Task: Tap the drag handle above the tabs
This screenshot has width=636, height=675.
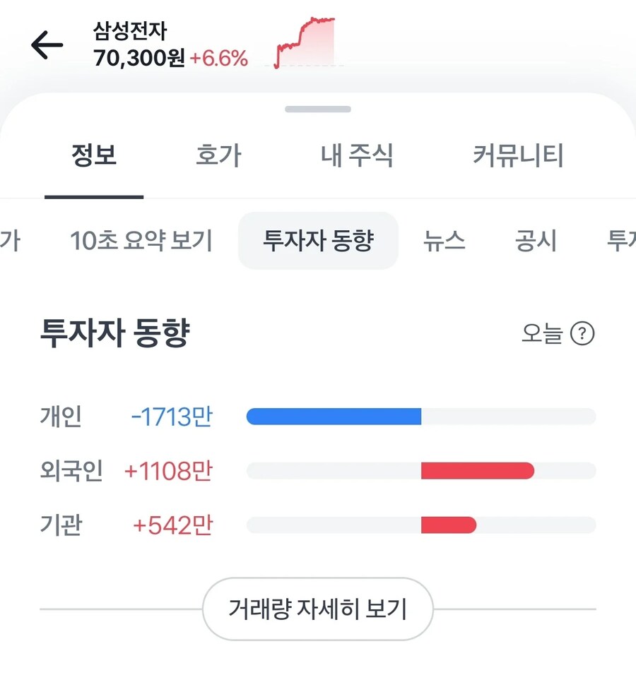Action: pos(317,109)
